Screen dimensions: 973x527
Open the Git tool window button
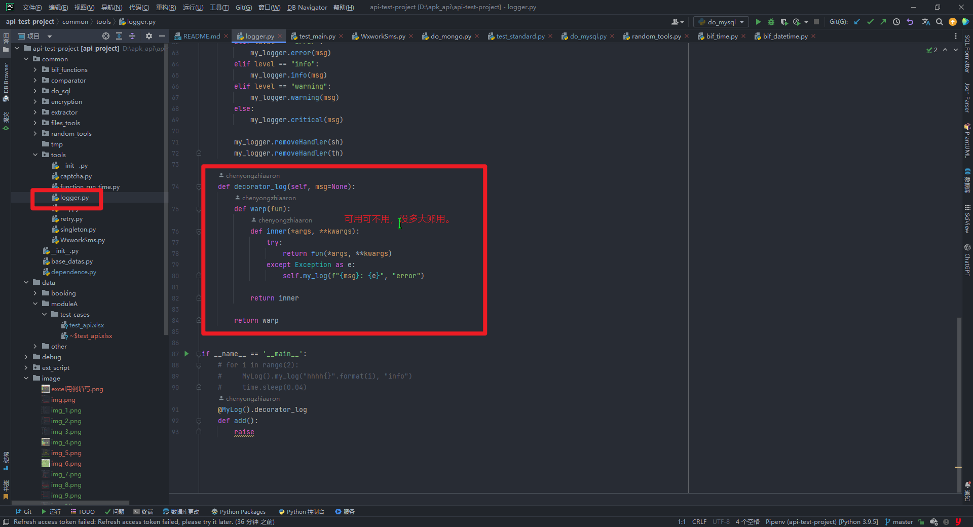[x=23, y=512]
